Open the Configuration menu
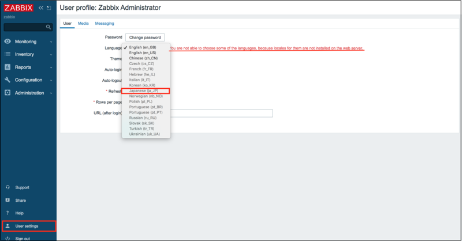Viewport: 462px width, 241px height. pos(28,80)
